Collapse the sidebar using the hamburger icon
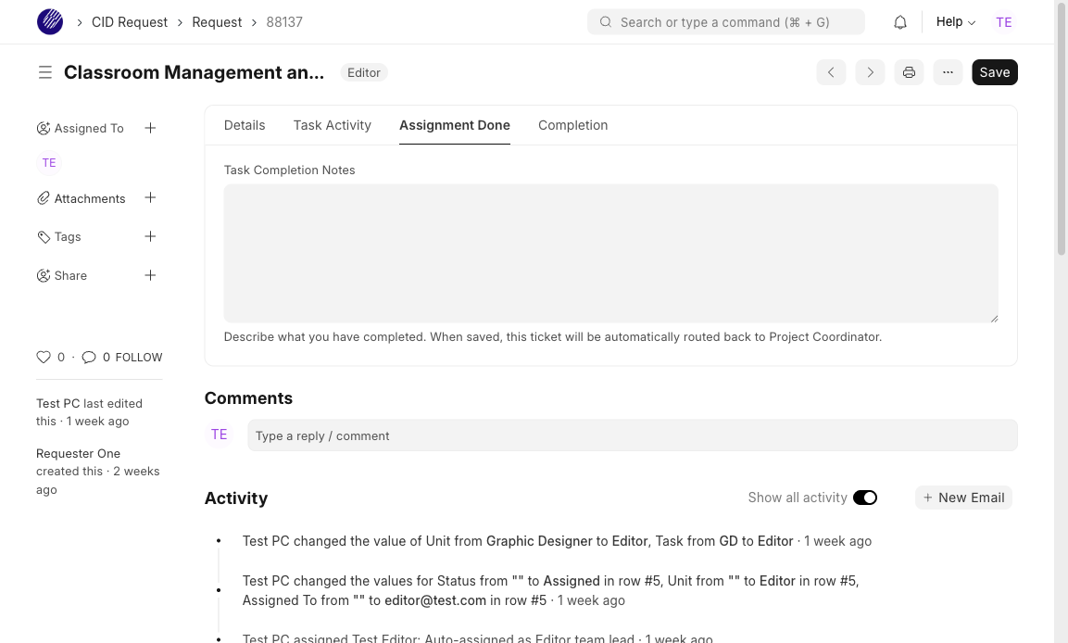 45,71
